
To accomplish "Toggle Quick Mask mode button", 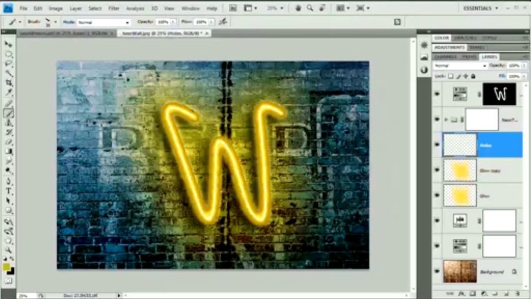I will click(8, 281).
